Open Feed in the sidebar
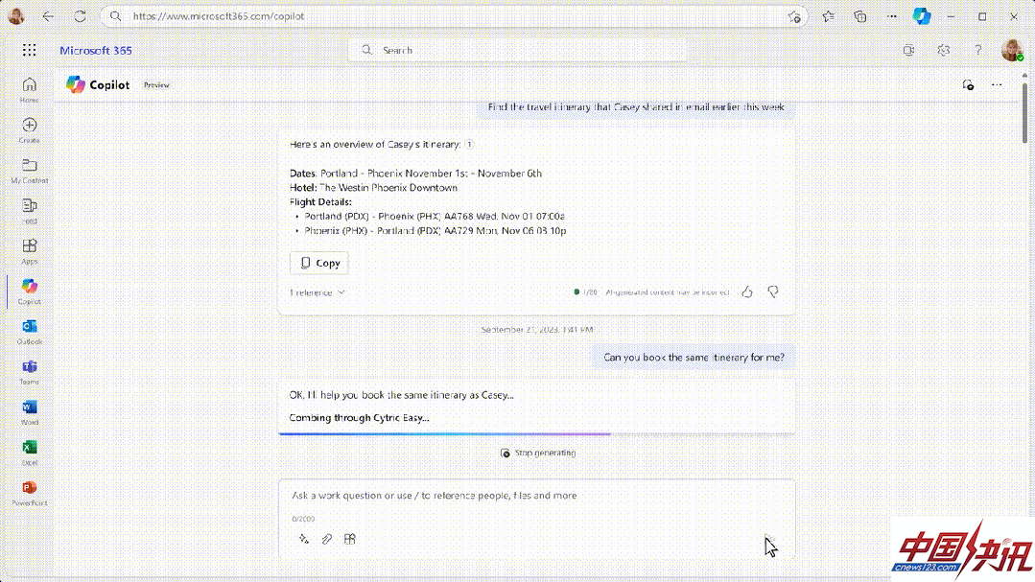The width and height of the screenshot is (1035, 582). [x=29, y=211]
